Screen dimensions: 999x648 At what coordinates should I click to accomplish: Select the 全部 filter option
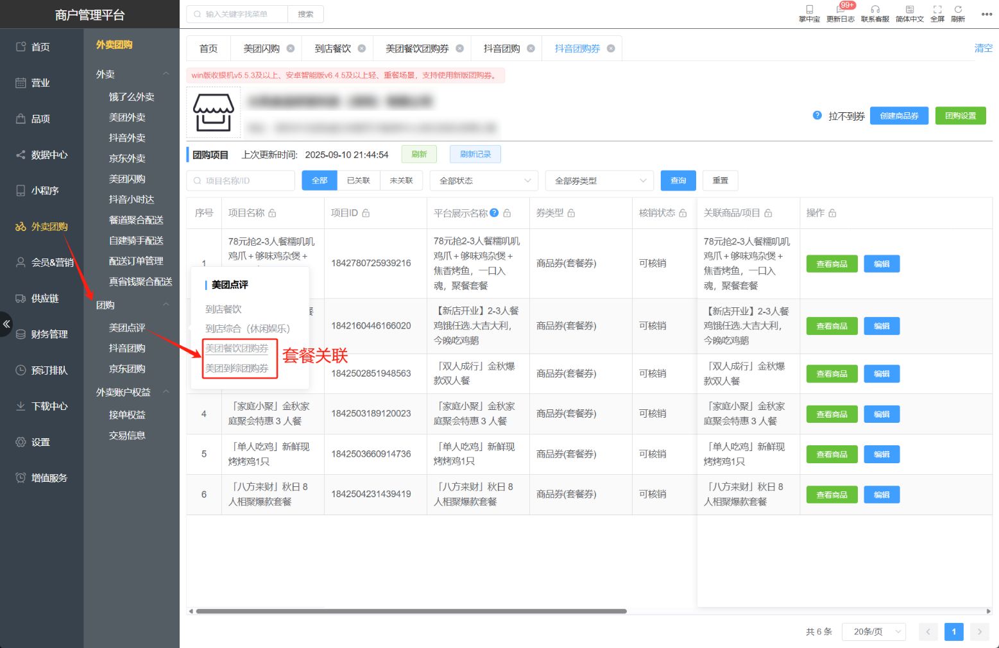320,180
